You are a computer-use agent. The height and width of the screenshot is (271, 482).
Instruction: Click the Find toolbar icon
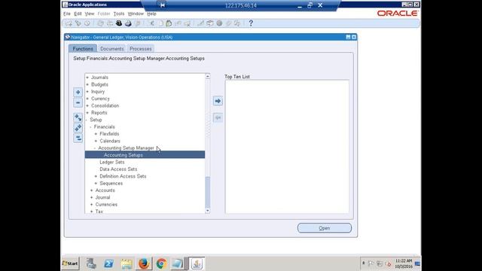click(x=78, y=23)
